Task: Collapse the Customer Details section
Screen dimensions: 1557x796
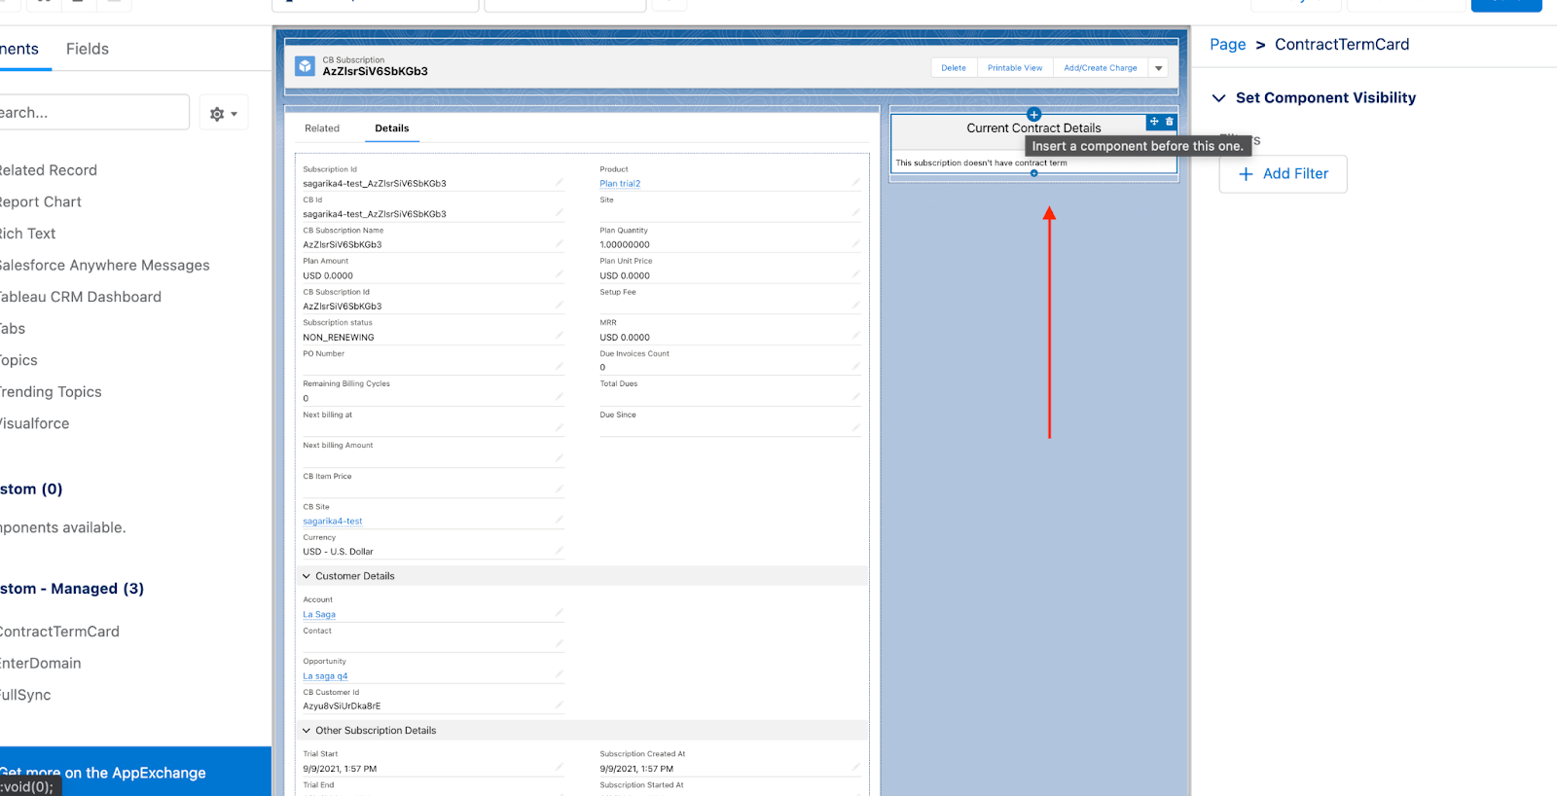Action: click(x=307, y=576)
